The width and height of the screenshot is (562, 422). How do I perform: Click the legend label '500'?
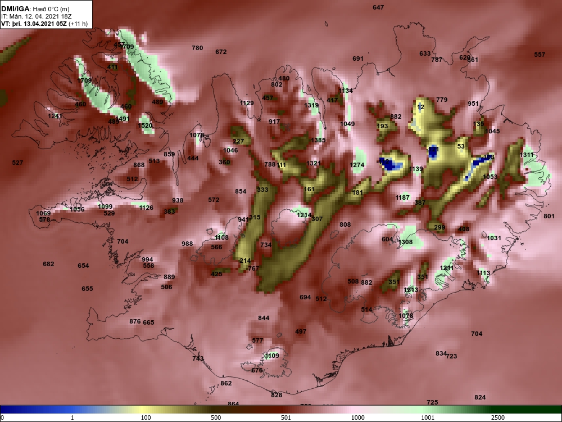click(216, 417)
